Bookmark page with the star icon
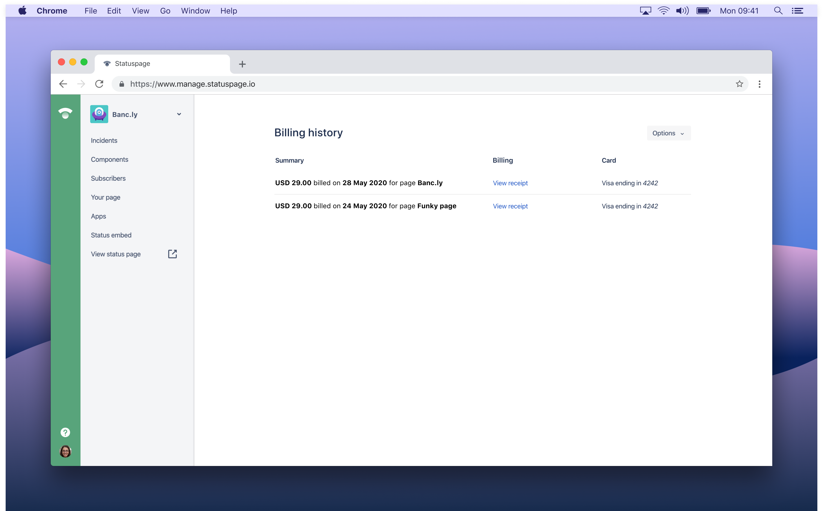This screenshot has height=511, width=823. pyautogui.click(x=739, y=84)
